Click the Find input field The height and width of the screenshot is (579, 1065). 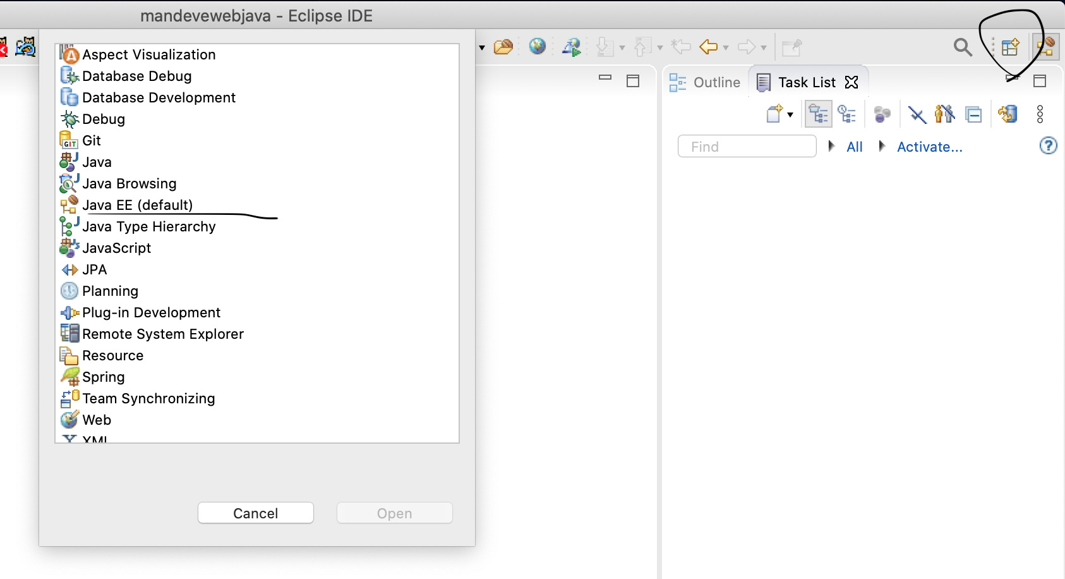click(x=747, y=146)
